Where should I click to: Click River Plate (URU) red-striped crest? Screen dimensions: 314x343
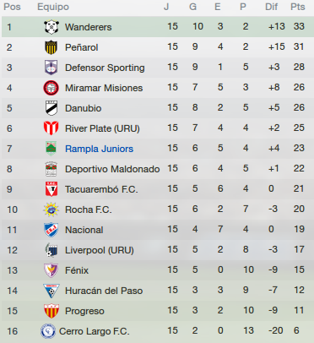tap(51, 128)
